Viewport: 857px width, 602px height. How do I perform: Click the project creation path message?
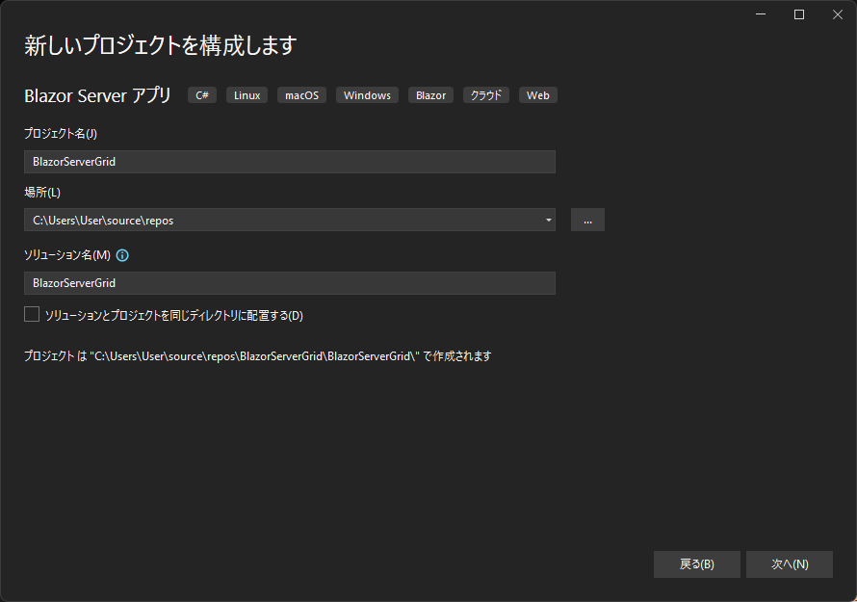pyautogui.click(x=257, y=356)
